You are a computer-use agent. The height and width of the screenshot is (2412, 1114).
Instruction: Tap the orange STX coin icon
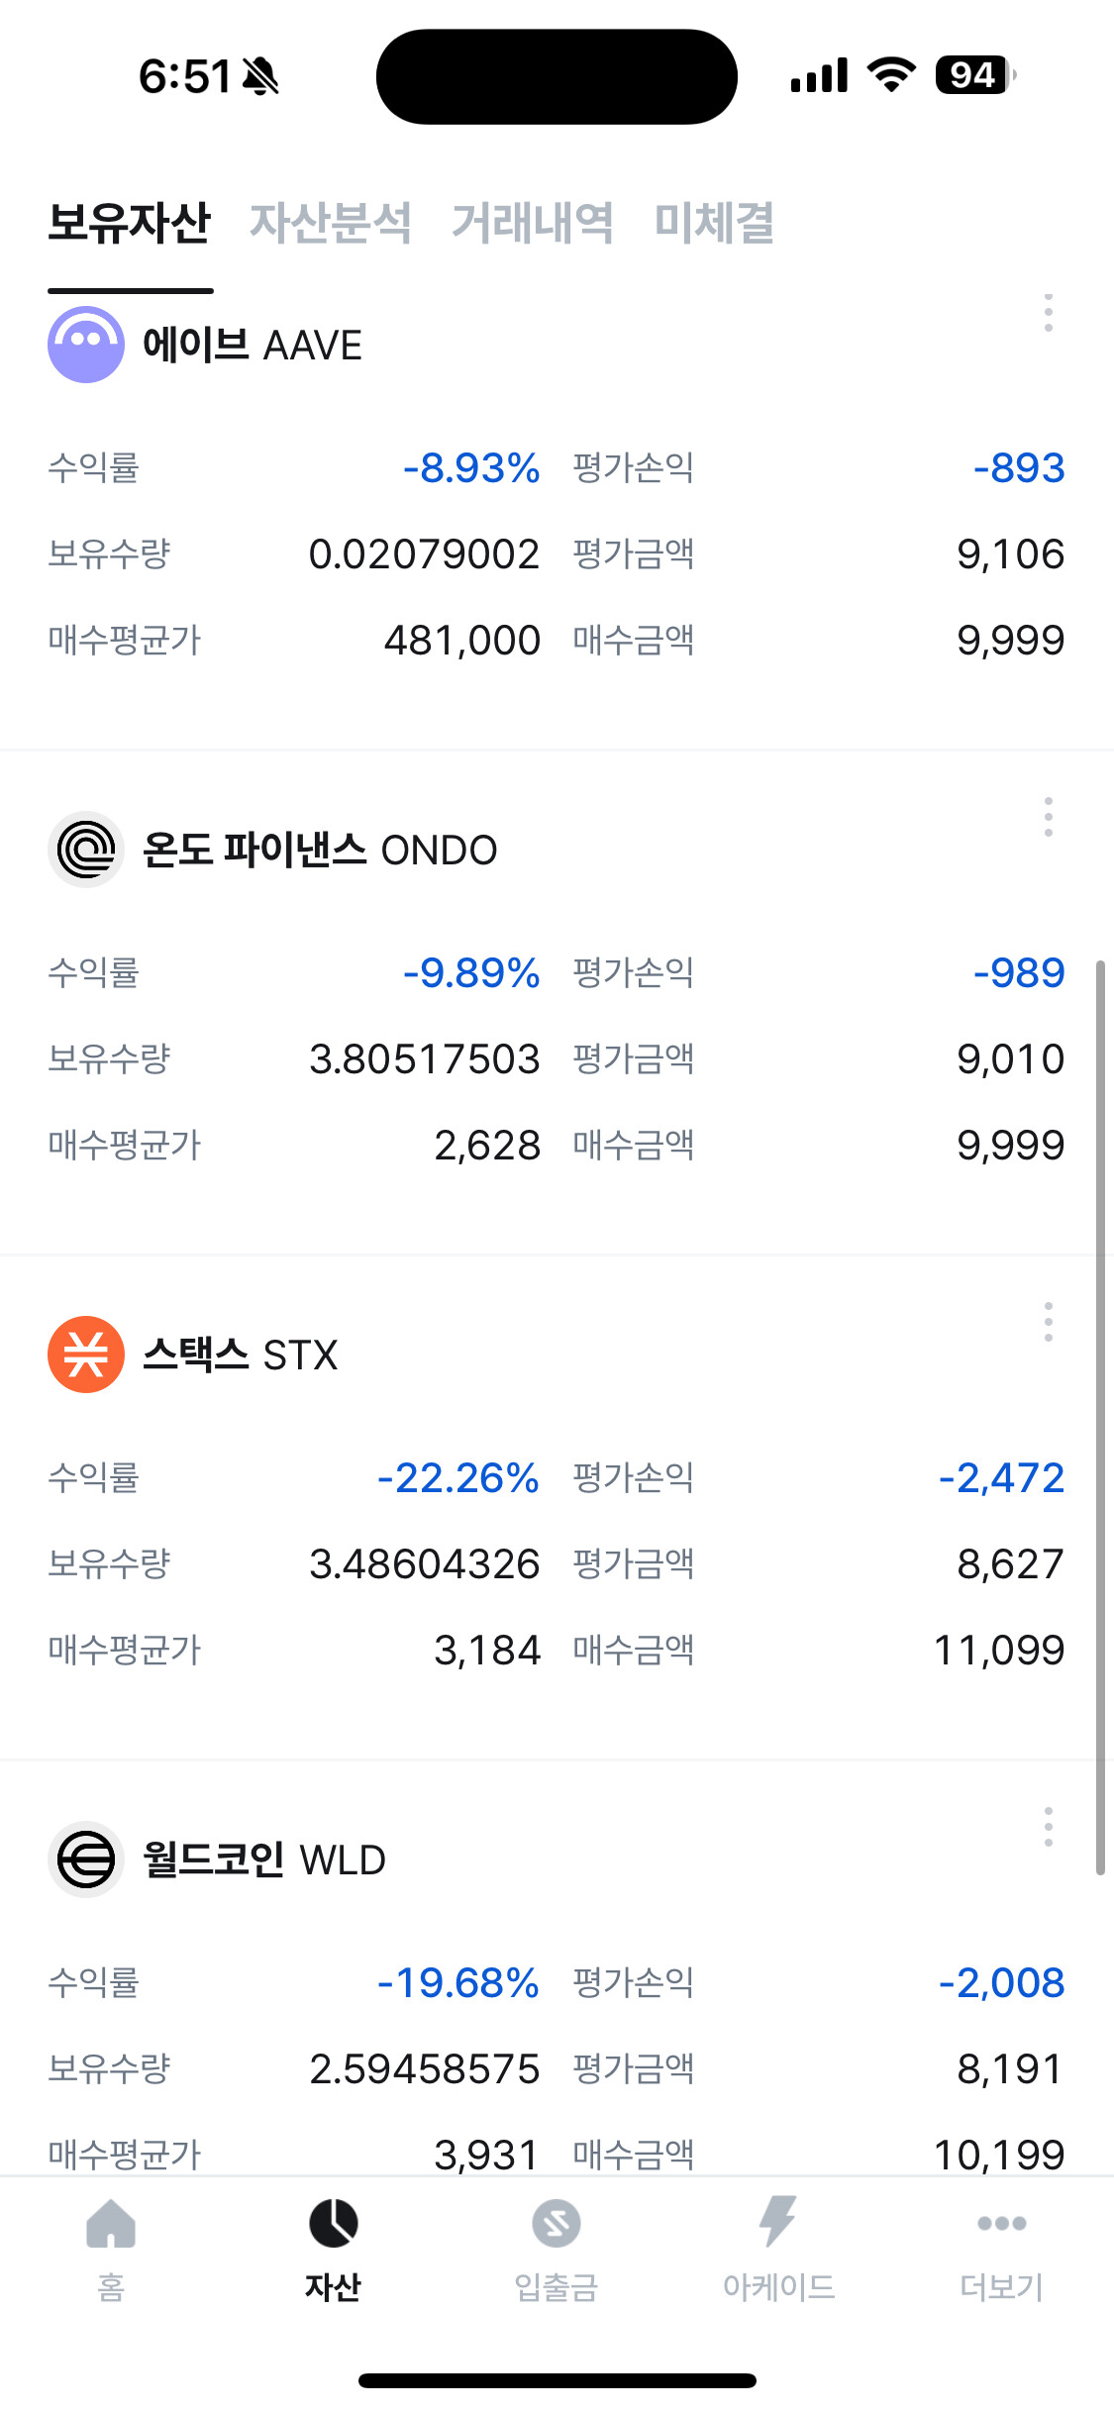tap(86, 1355)
